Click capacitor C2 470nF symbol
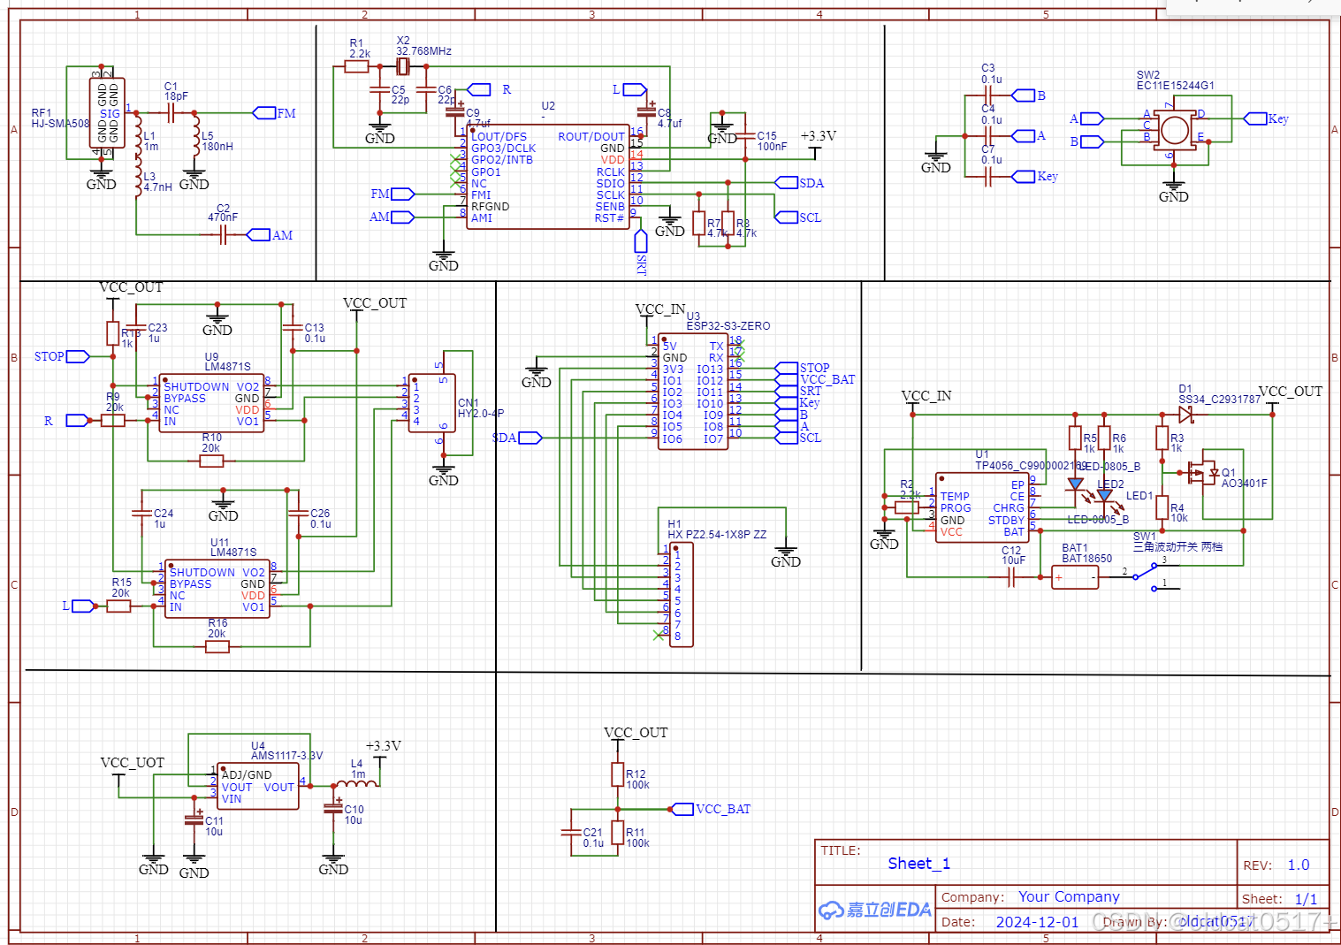Screen dimensions: 1341x945 pos(223,234)
